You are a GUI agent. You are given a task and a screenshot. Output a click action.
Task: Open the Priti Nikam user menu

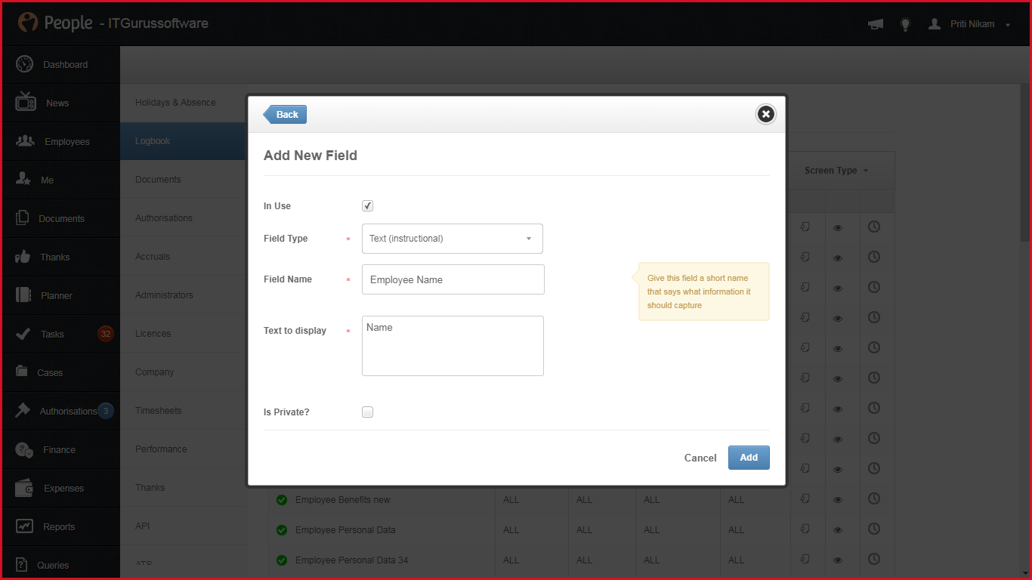(x=969, y=24)
